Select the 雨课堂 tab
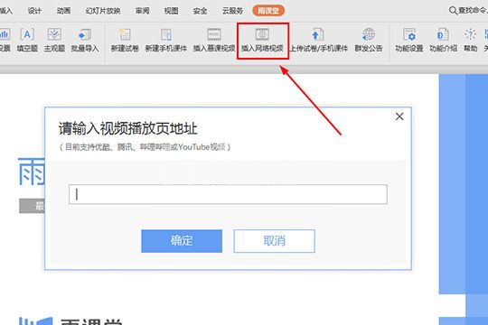The image size is (488, 325). [268, 11]
